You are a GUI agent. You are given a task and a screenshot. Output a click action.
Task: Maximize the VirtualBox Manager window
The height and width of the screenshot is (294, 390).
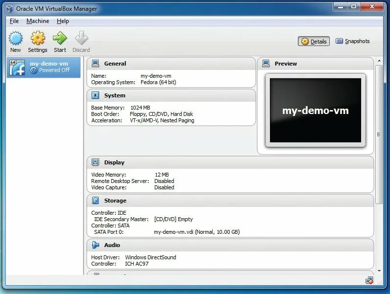pyautogui.click(x=354, y=7)
